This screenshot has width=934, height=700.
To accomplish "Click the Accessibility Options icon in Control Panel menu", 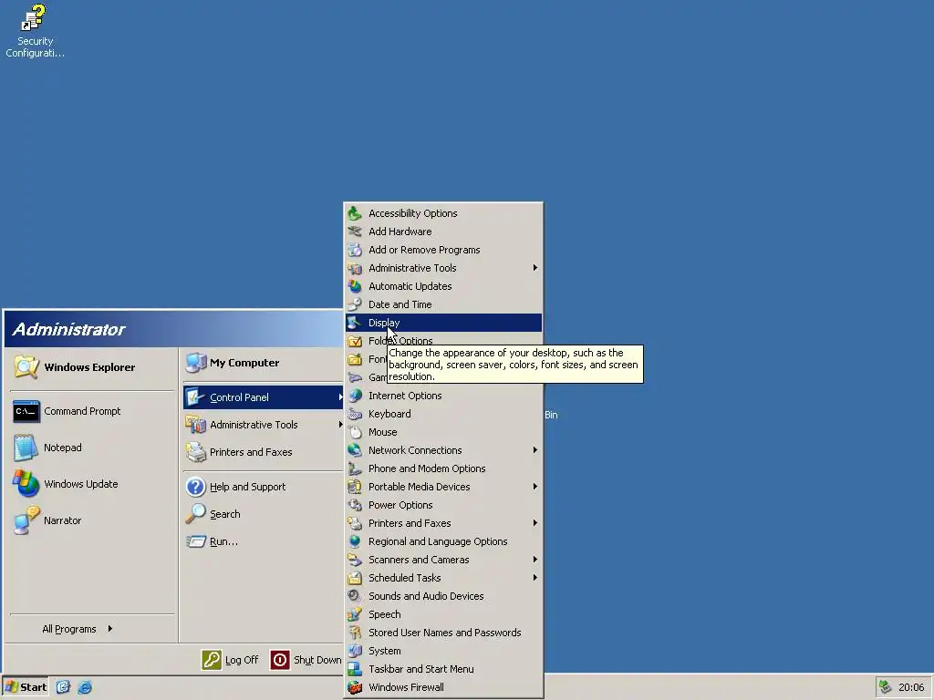I will tap(355, 213).
